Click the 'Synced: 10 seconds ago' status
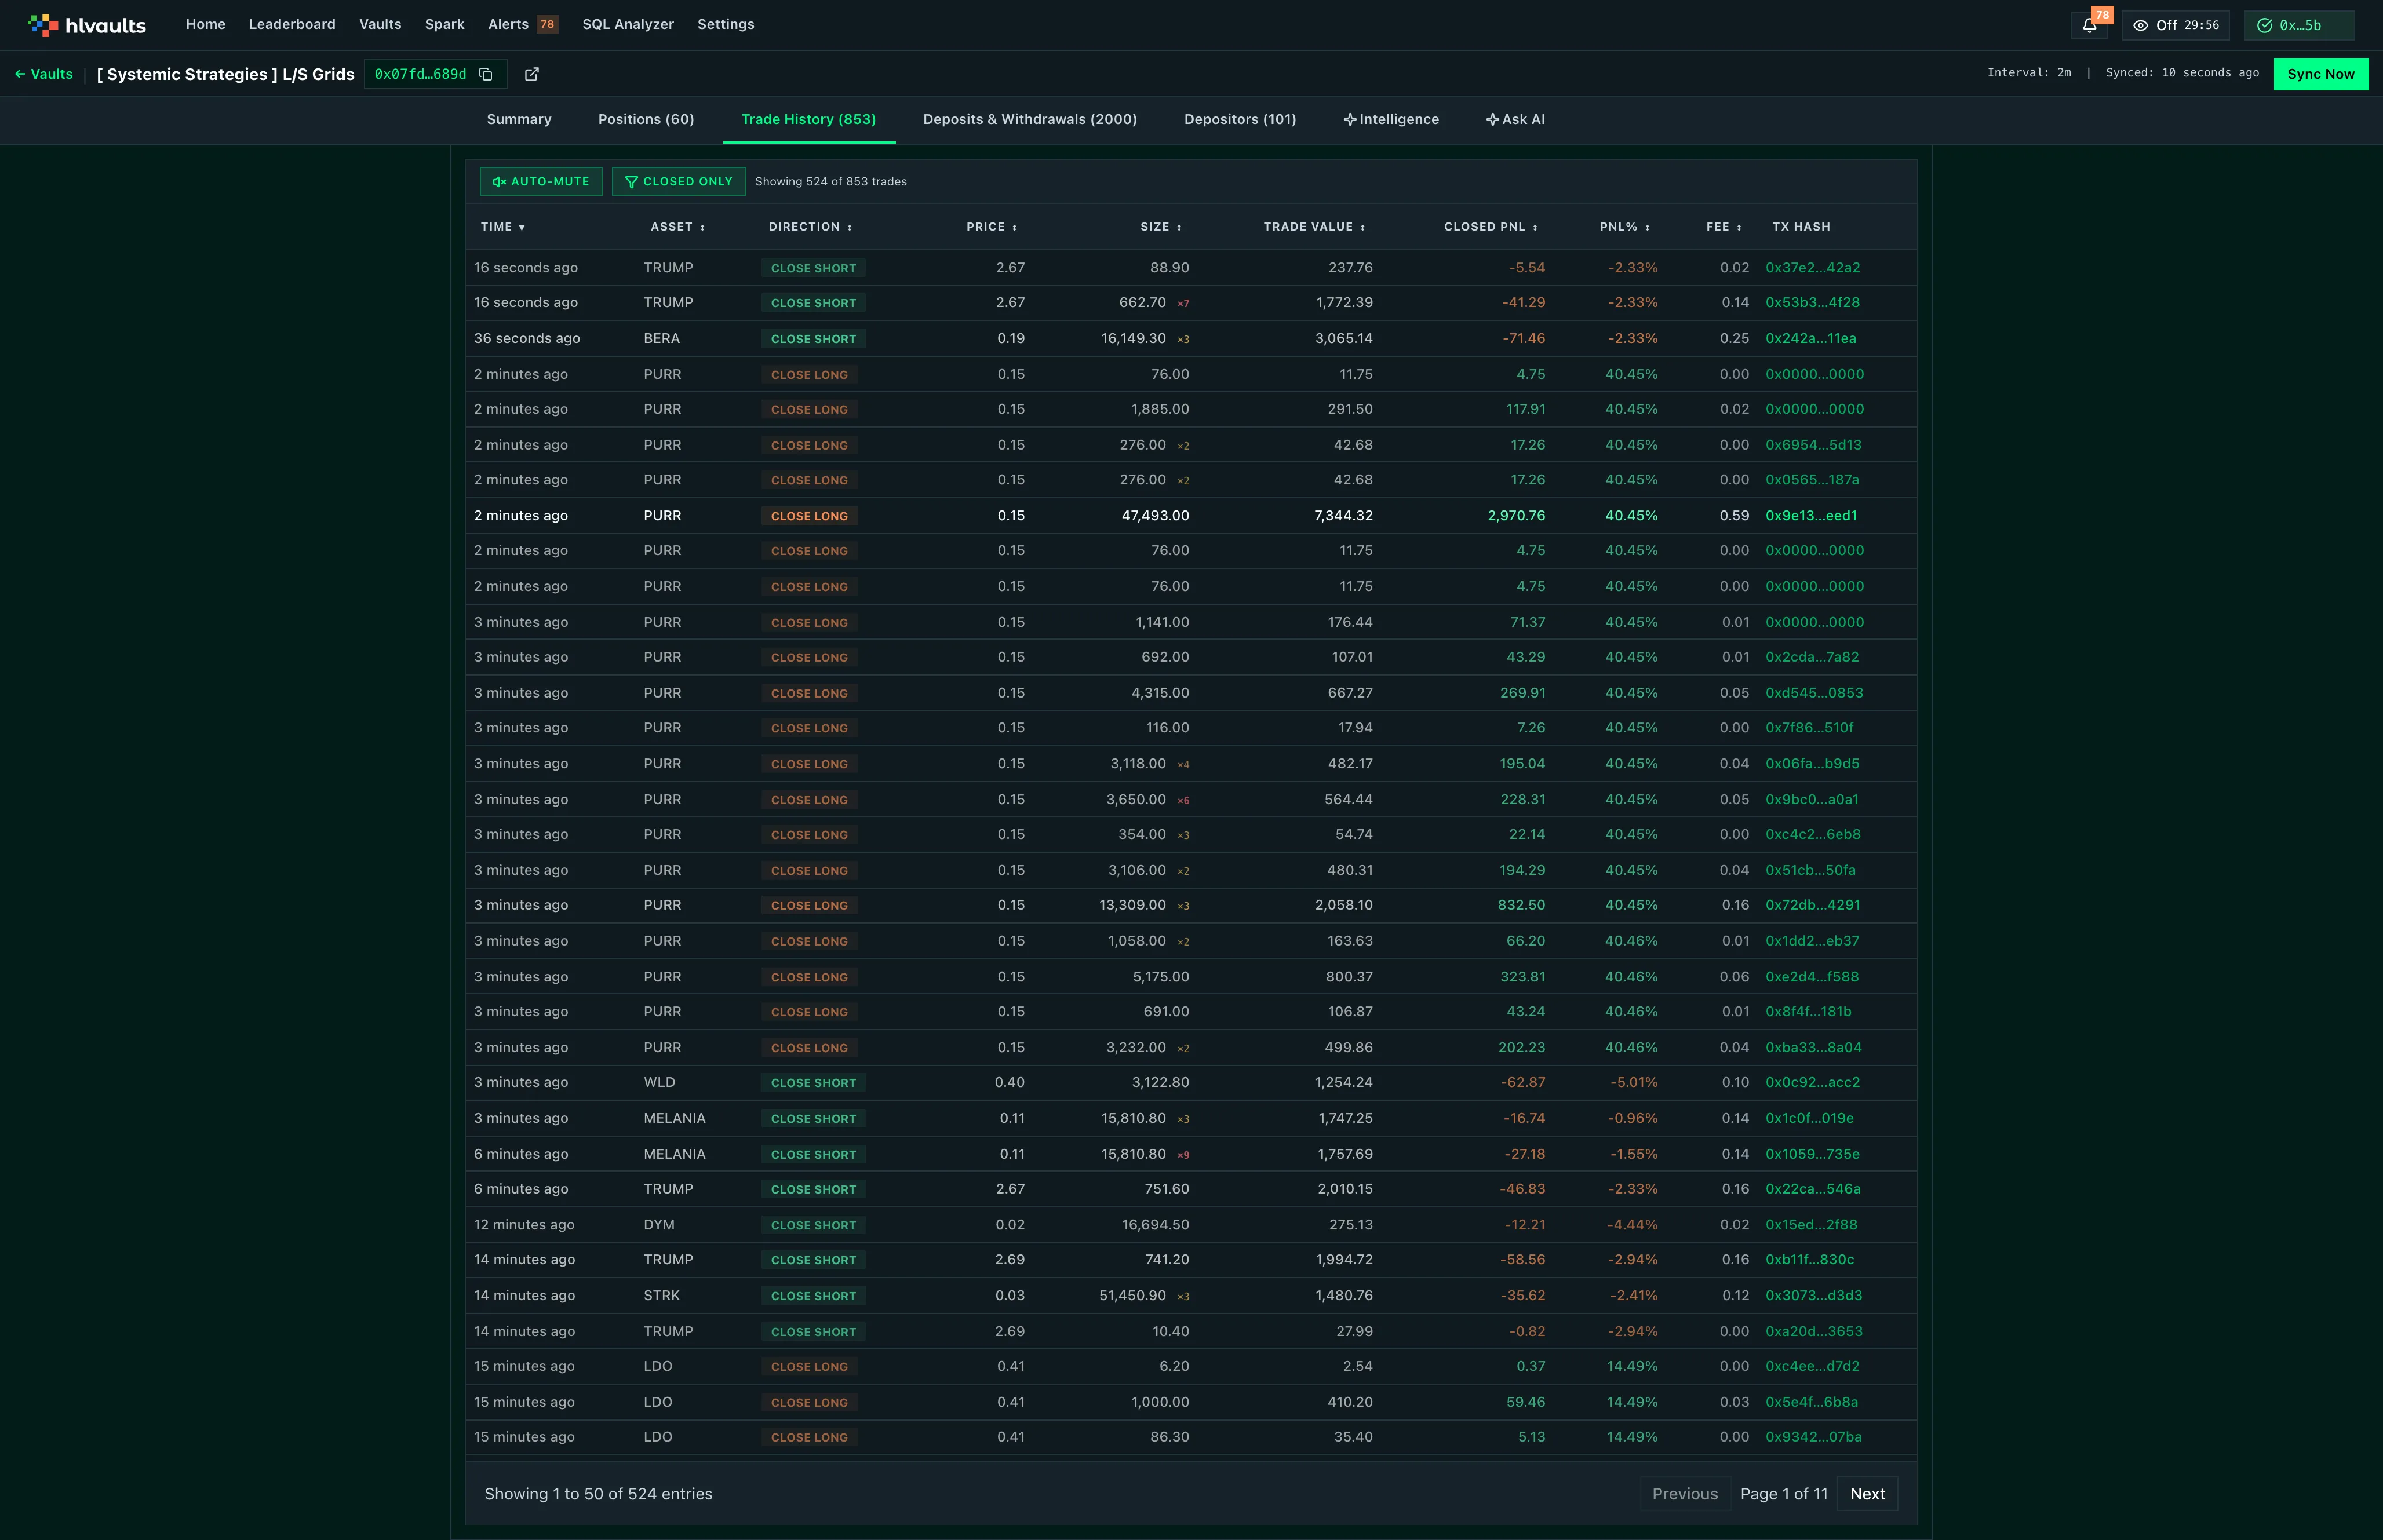2383x1540 pixels. (x=2182, y=73)
